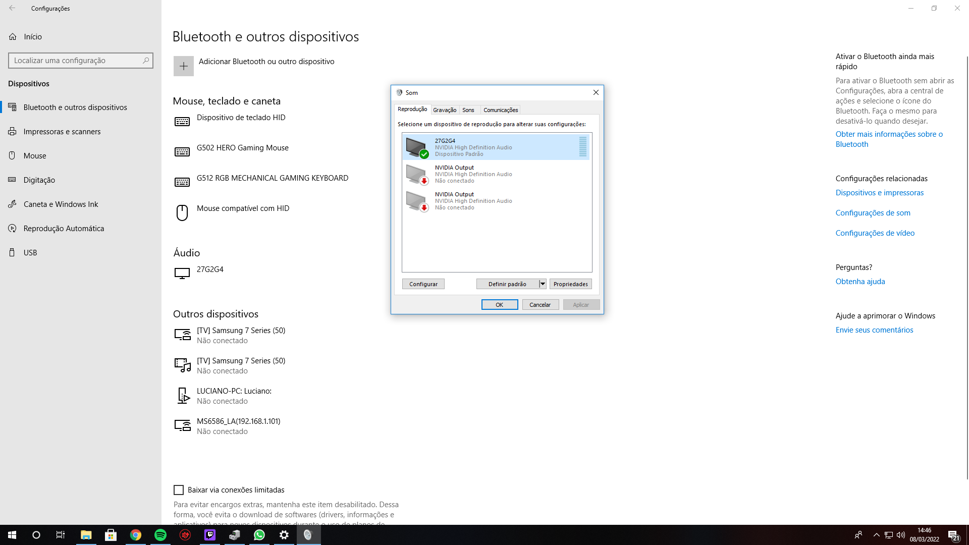Open Reprodução Automática settings
The height and width of the screenshot is (545, 969).
point(81,228)
